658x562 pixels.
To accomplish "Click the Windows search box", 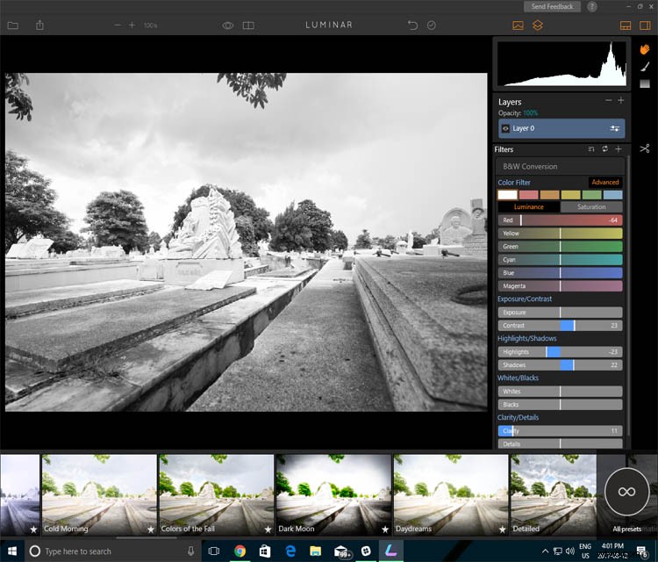I will pos(113,551).
